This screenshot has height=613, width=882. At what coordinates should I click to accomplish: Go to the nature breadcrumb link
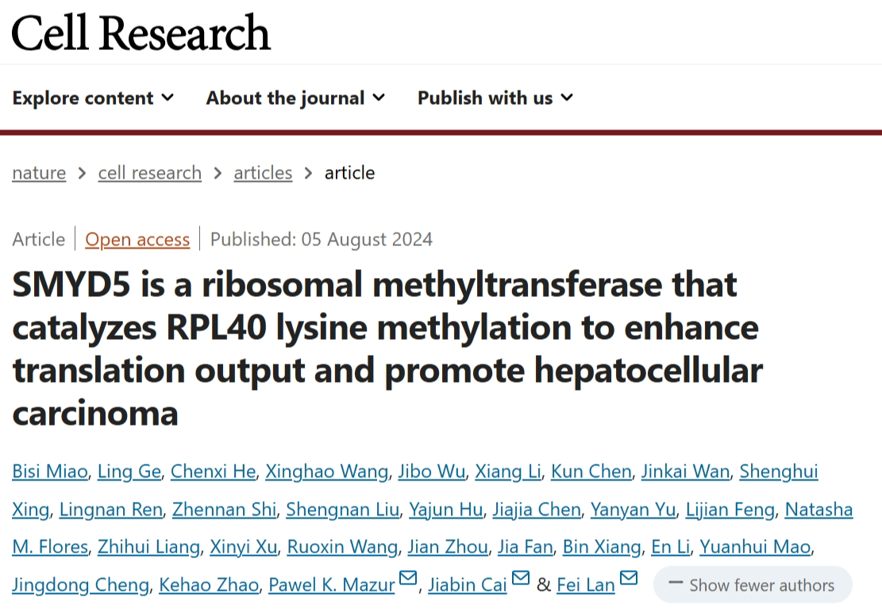39,172
